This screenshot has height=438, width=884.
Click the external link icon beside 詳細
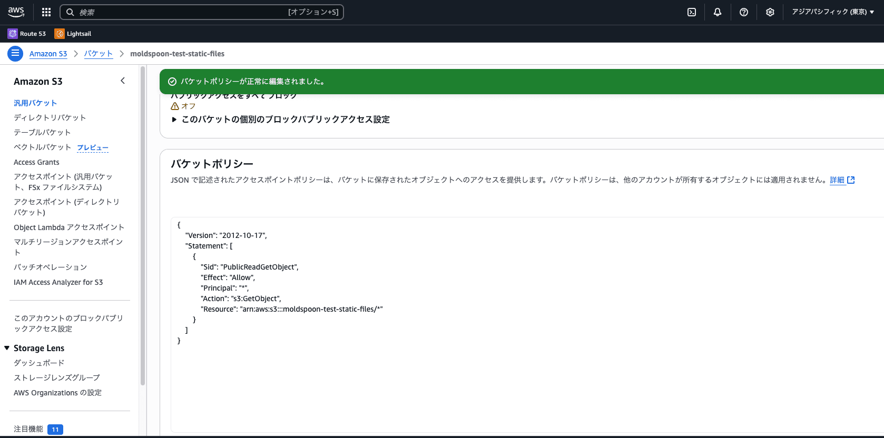[851, 180]
